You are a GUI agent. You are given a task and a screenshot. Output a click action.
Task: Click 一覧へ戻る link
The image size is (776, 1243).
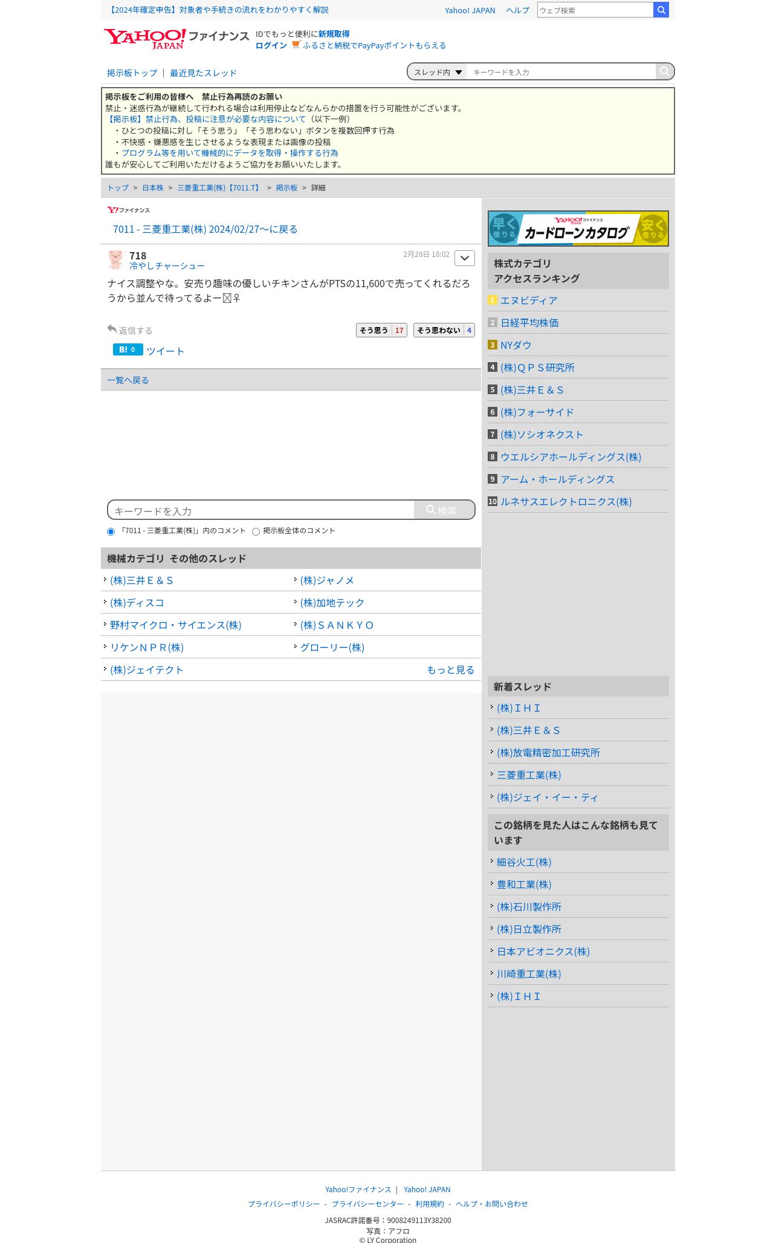coord(128,380)
